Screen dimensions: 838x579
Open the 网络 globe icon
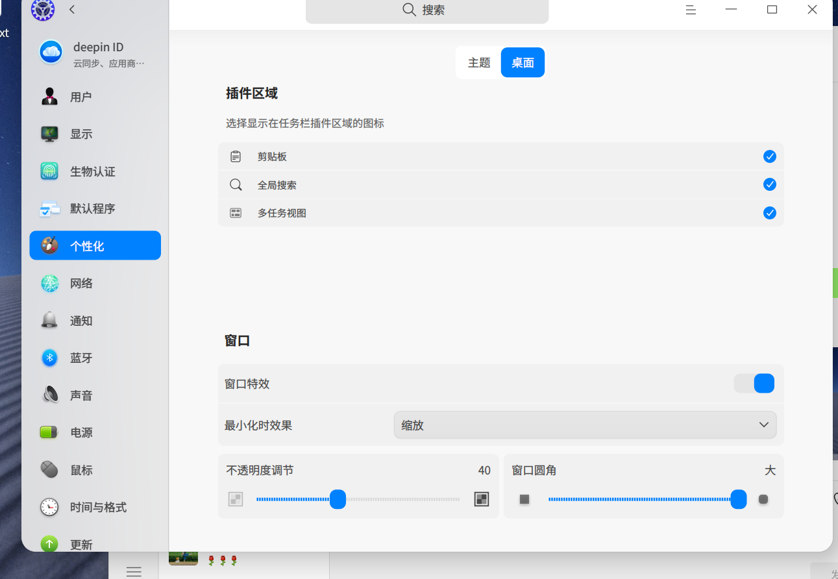[x=50, y=283]
